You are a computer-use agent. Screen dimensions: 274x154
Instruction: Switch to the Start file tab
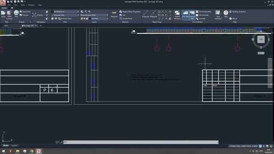pyautogui.click(x=6, y=26)
